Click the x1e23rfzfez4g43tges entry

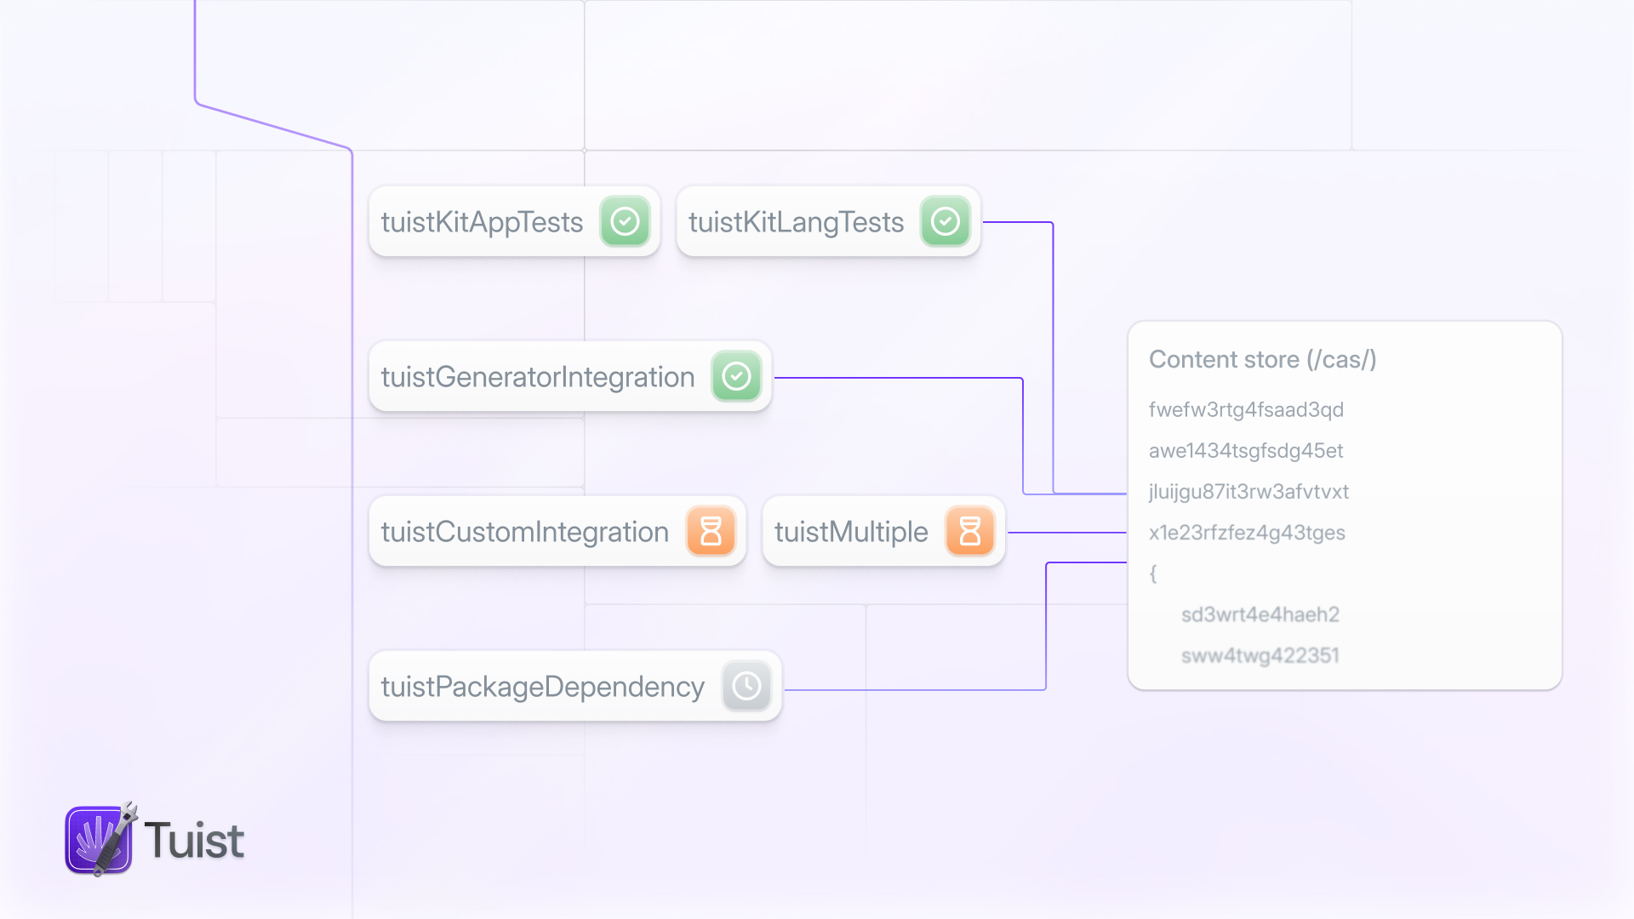[x=1247, y=532]
